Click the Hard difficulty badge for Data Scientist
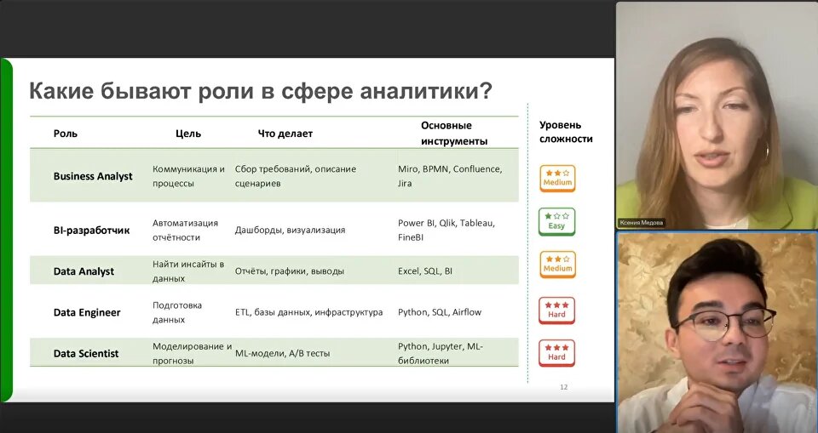The width and height of the screenshot is (818, 433). [556, 353]
